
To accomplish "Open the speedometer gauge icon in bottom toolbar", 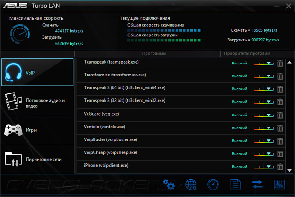I will (x=213, y=185).
